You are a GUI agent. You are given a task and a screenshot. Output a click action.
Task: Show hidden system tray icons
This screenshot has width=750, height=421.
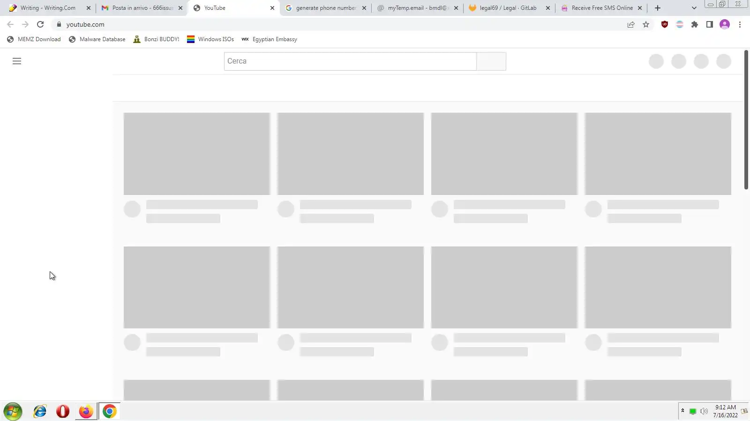tap(682, 411)
